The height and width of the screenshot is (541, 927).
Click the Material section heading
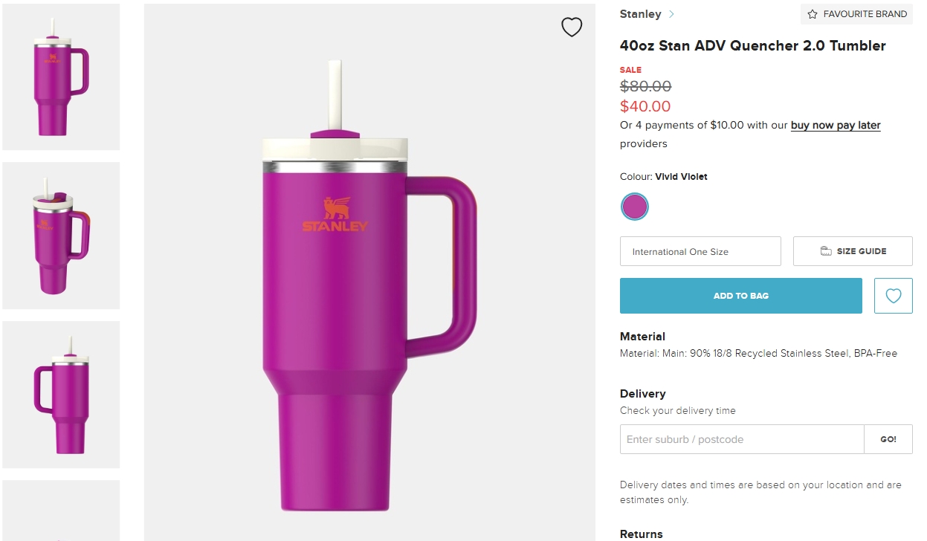[642, 337]
